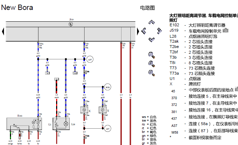This screenshot has width=238, height=145.
Task: Select the T2bf connector entry
Action: coord(191,52)
